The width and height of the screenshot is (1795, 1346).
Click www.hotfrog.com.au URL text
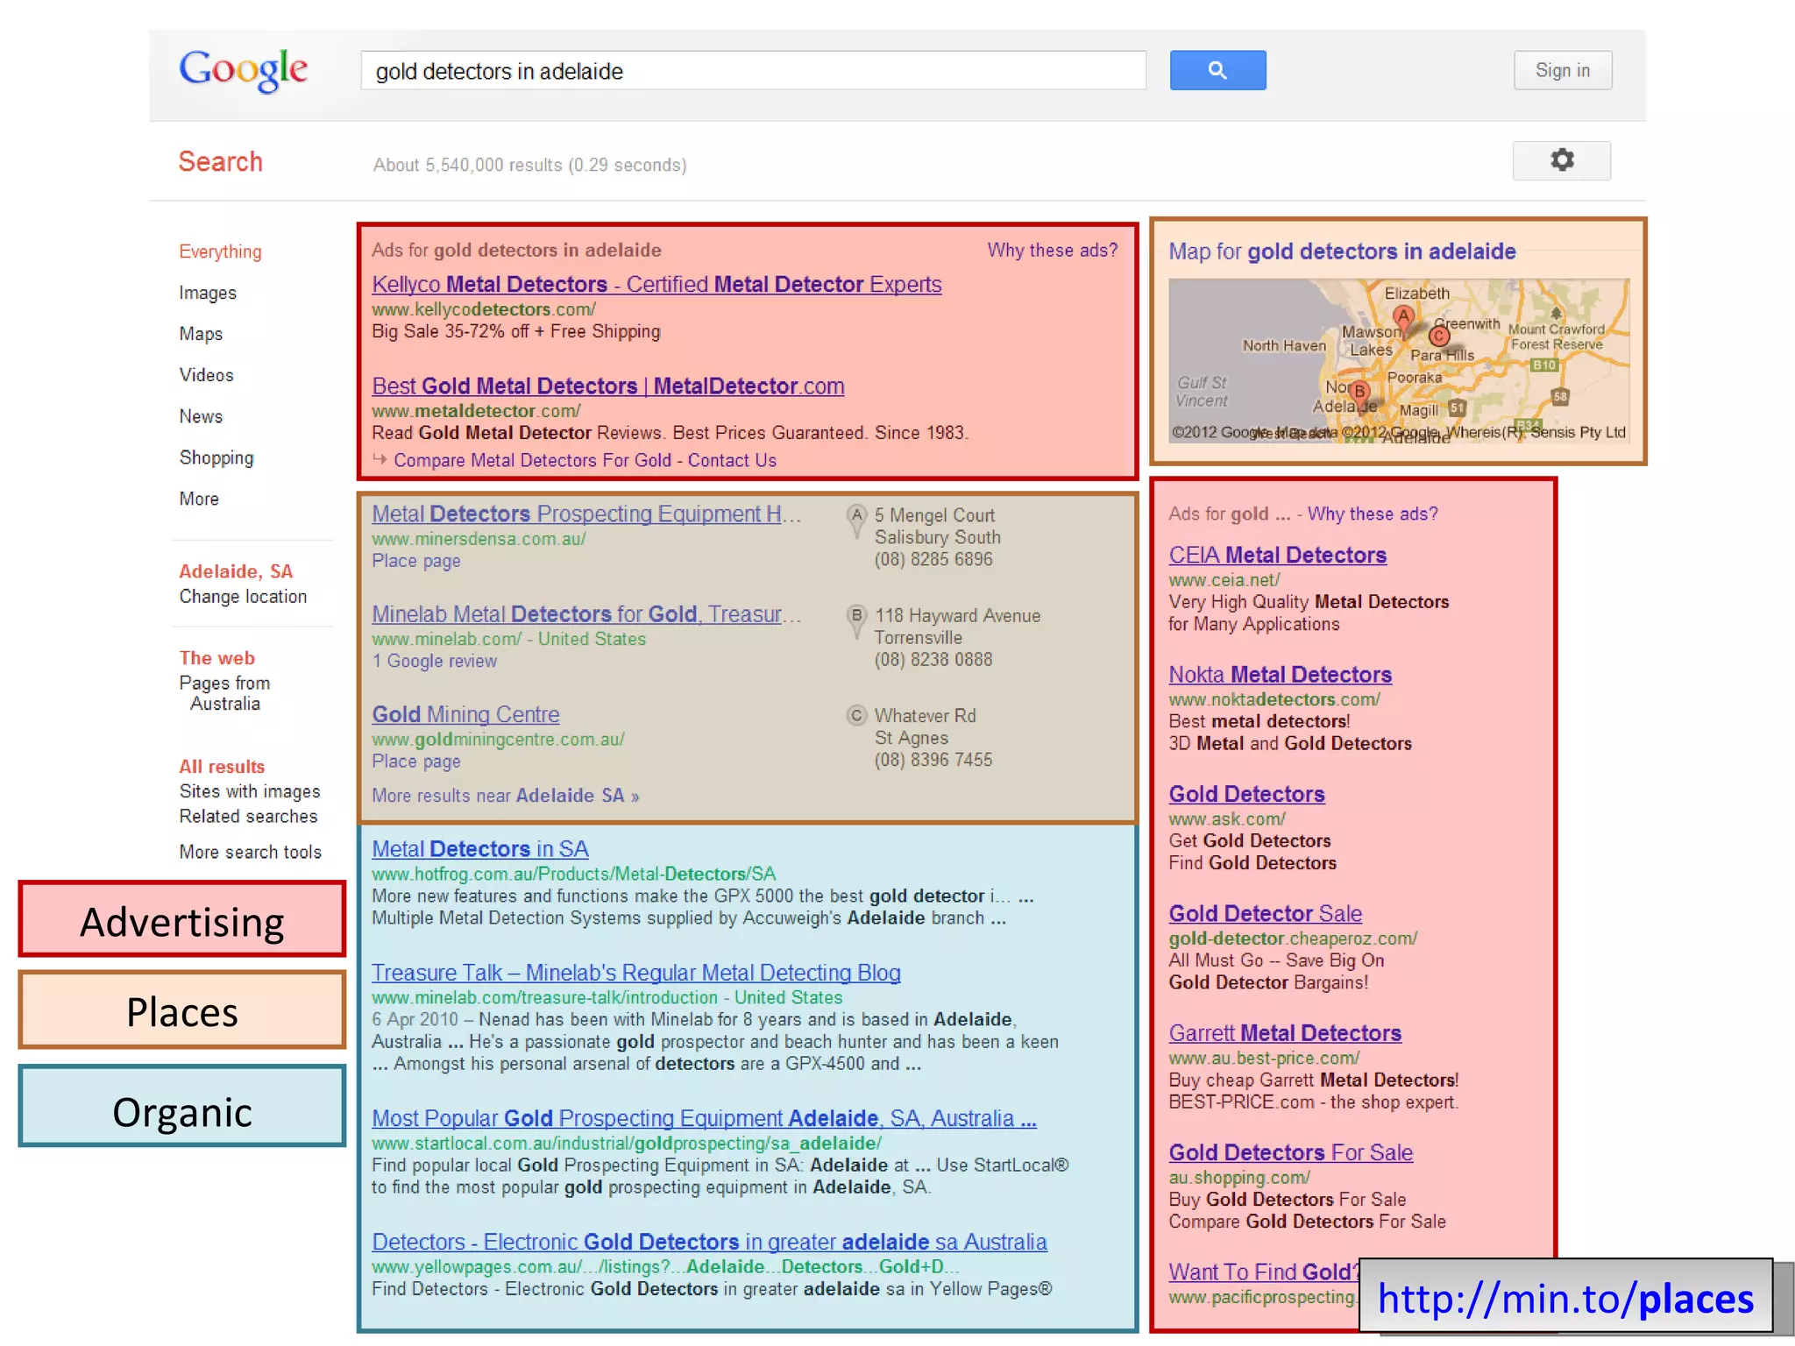pos(573,874)
